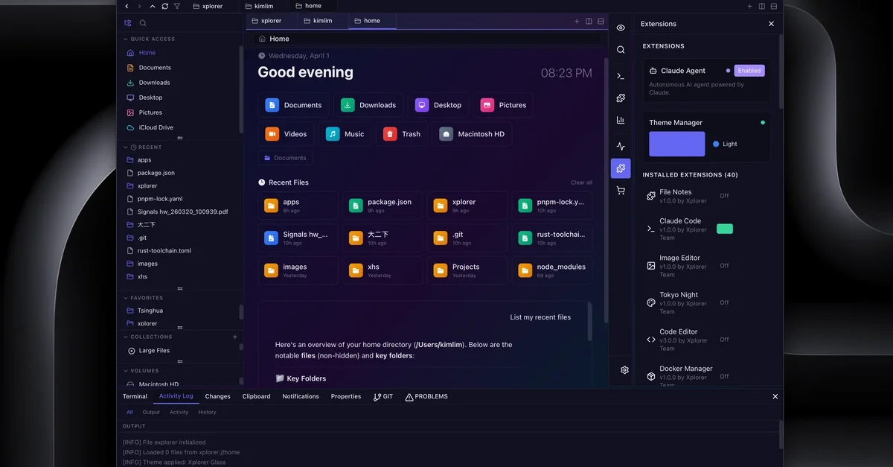The height and width of the screenshot is (467, 893).
Task: Click the Theme Manager purple color swatch
Action: 676,144
